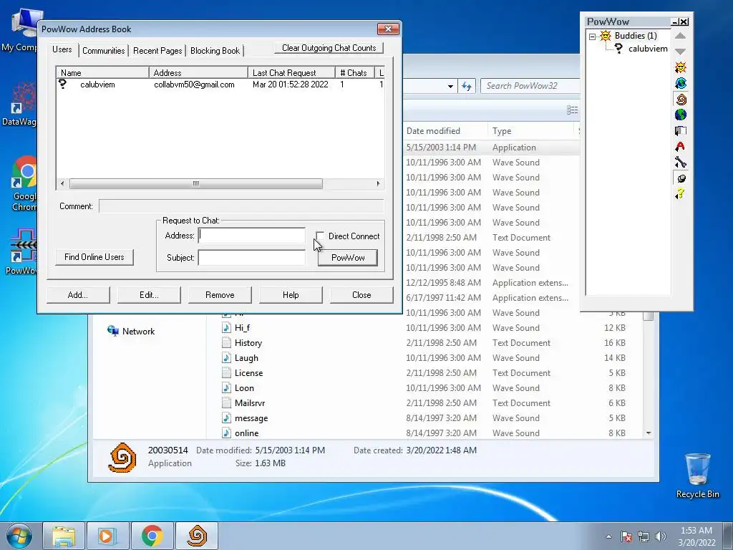Click the wrench settings icon in PowWow toolbar
This screenshot has height=550, width=733.
coord(681,163)
